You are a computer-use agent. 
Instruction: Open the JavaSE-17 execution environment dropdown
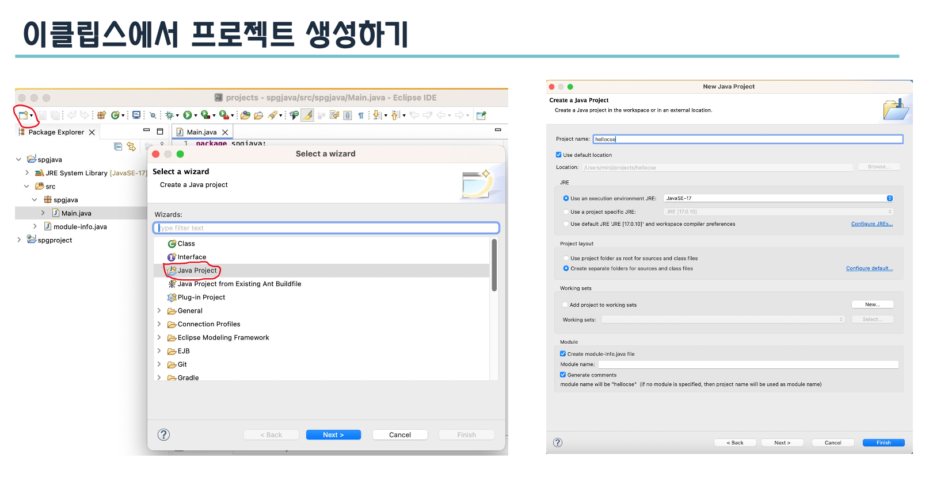[x=778, y=198]
